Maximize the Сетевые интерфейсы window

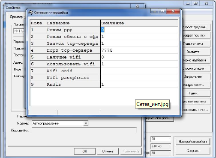tap(162, 12)
